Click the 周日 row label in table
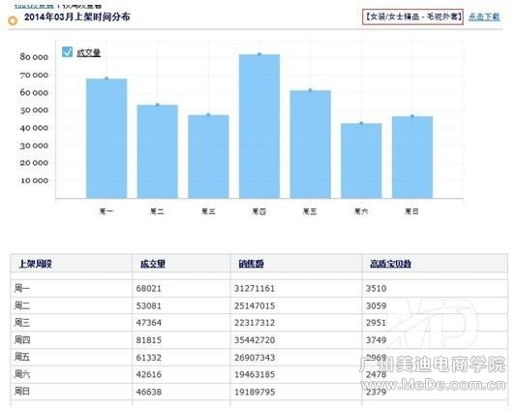 (22, 392)
